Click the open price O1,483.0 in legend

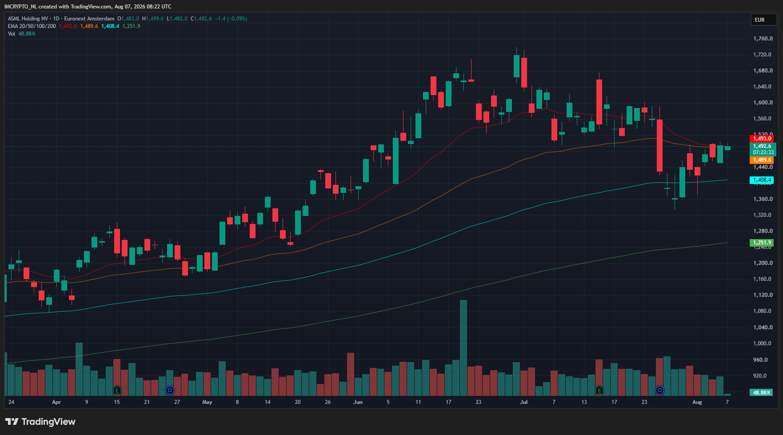(128, 19)
